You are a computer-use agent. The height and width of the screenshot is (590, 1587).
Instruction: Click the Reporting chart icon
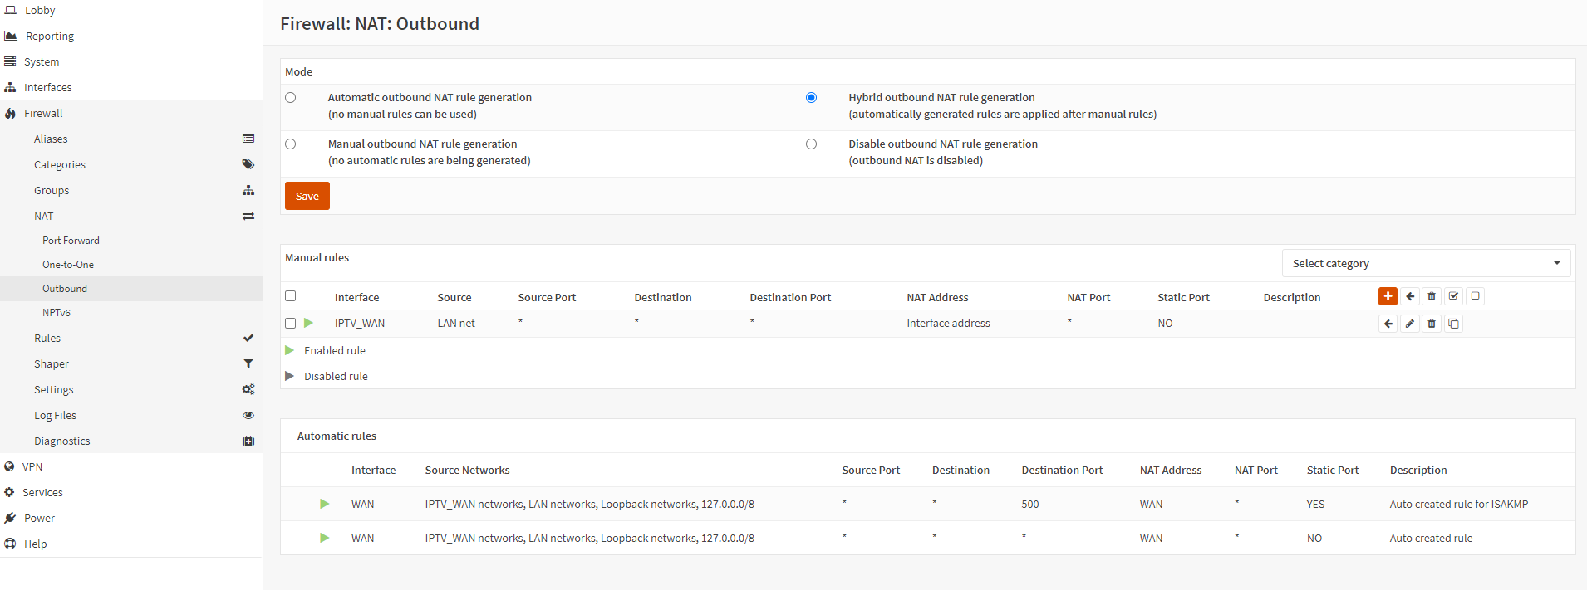[11, 36]
